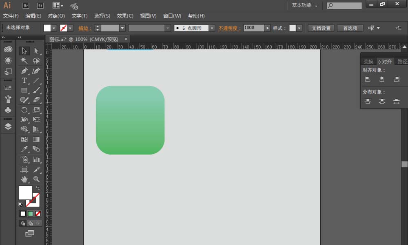Viewport: 408px width, 245px height.
Task: Click the search field in the title bar
Action: click(x=345, y=5)
